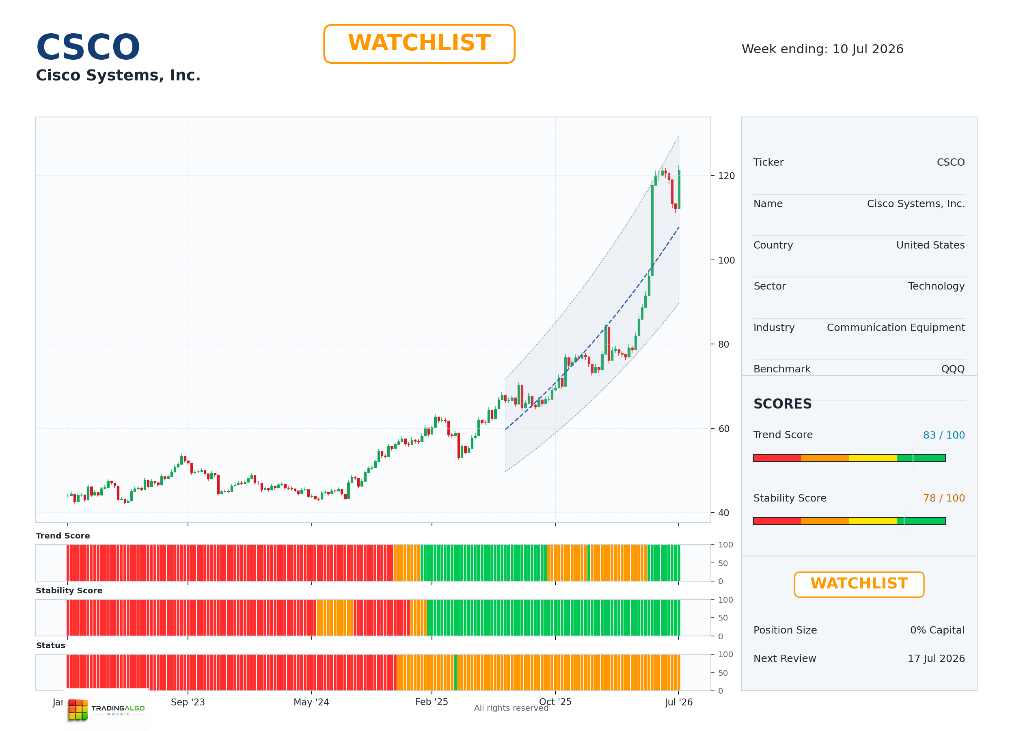
Task: Click the 40 price axis label
Action: 723,513
